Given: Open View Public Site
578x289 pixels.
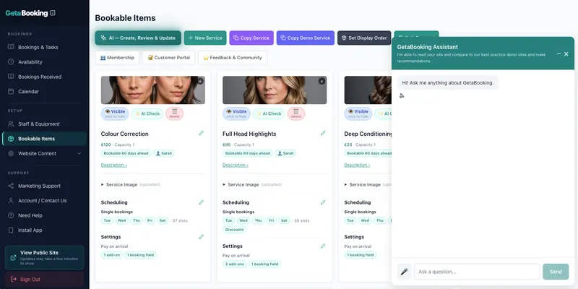Looking at the screenshot, I should coord(44,258).
